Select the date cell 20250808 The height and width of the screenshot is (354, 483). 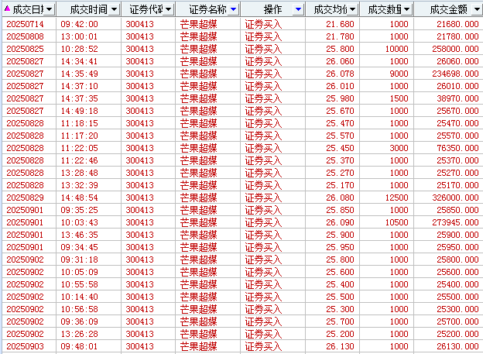pyautogui.click(x=25, y=36)
